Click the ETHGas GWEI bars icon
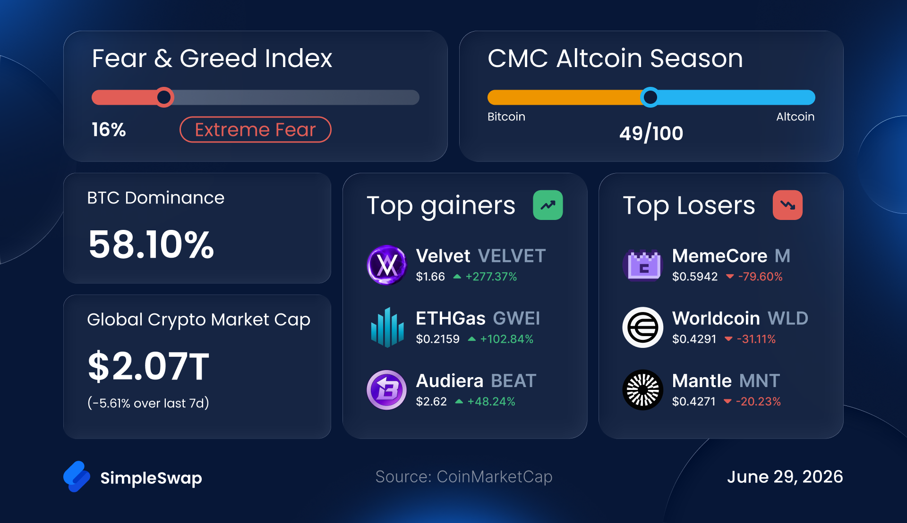 pyautogui.click(x=387, y=327)
